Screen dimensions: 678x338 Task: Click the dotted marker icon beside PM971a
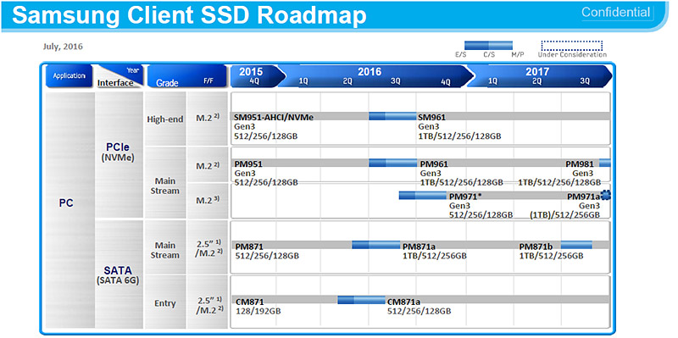pyautogui.click(x=606, y=196)
